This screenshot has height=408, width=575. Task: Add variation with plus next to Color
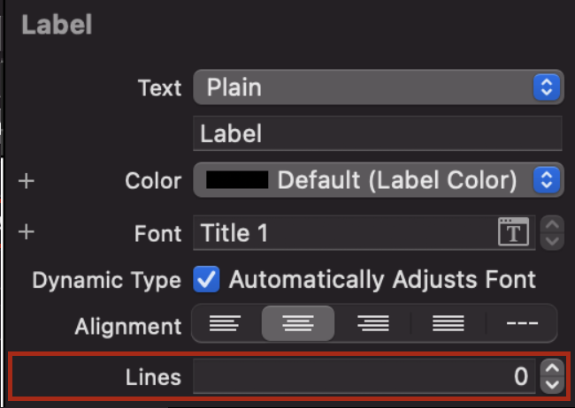point(27,181)
